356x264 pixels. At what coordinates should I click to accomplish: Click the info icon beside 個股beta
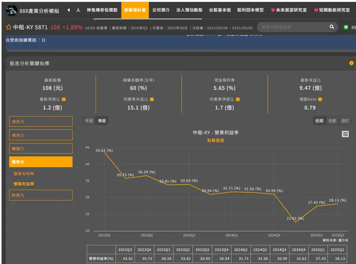pos(320,99)
